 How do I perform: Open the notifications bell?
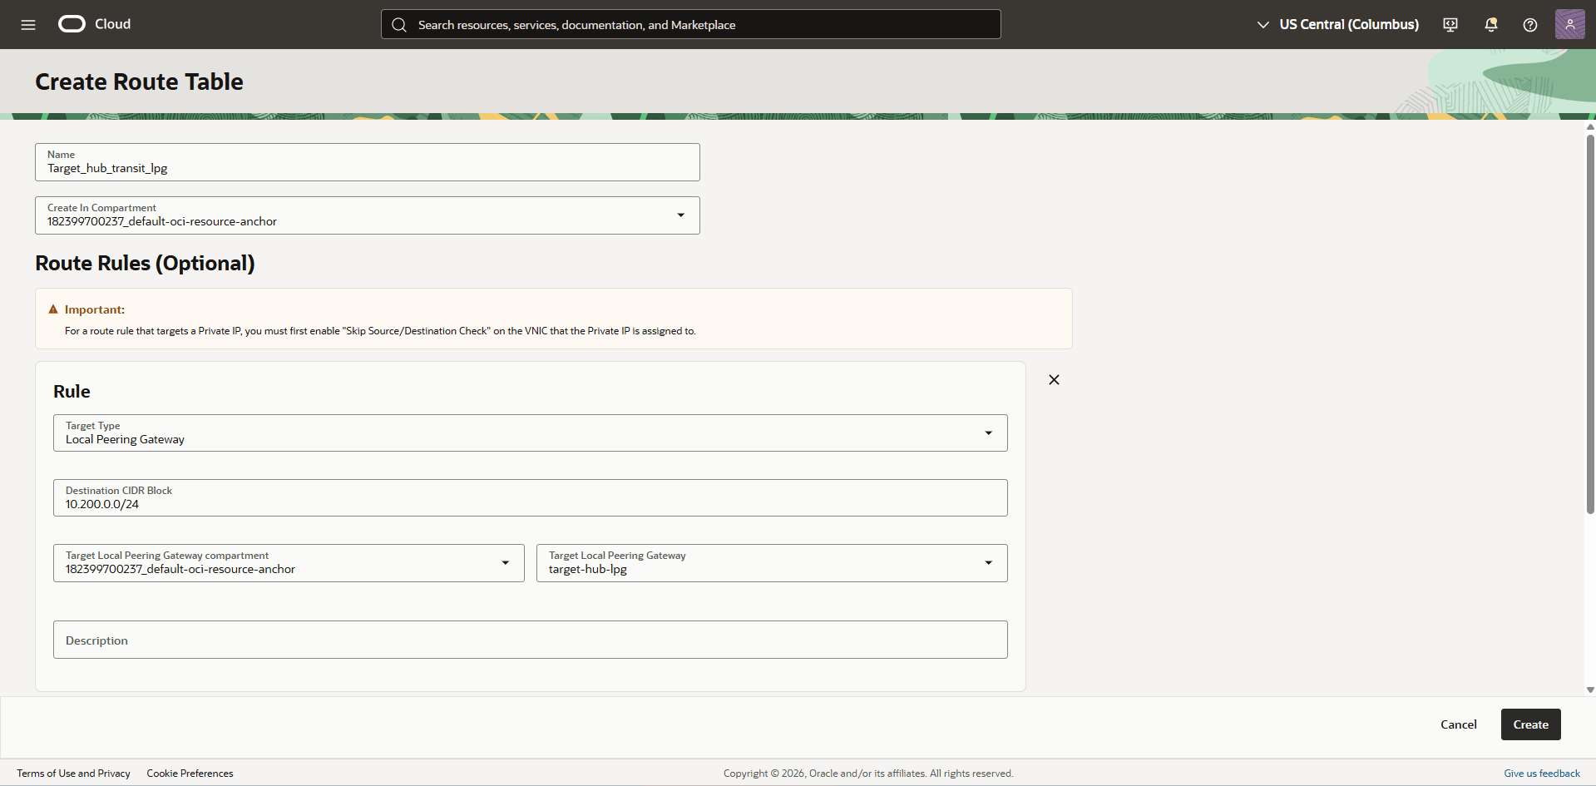[1490, 25]
